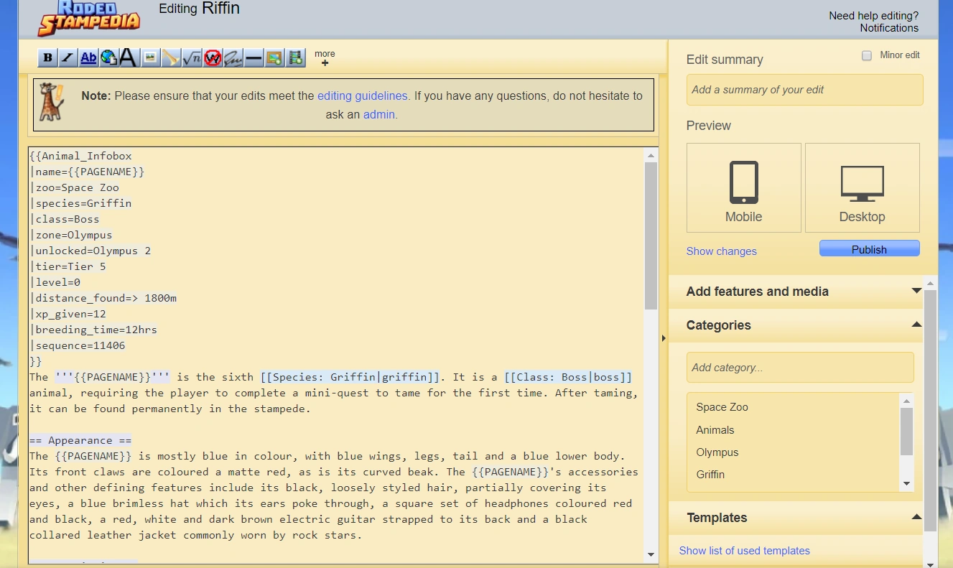Screen dimensions: 953x568
Task: Open the Need help editing? link
Action: tap(873, 16)
